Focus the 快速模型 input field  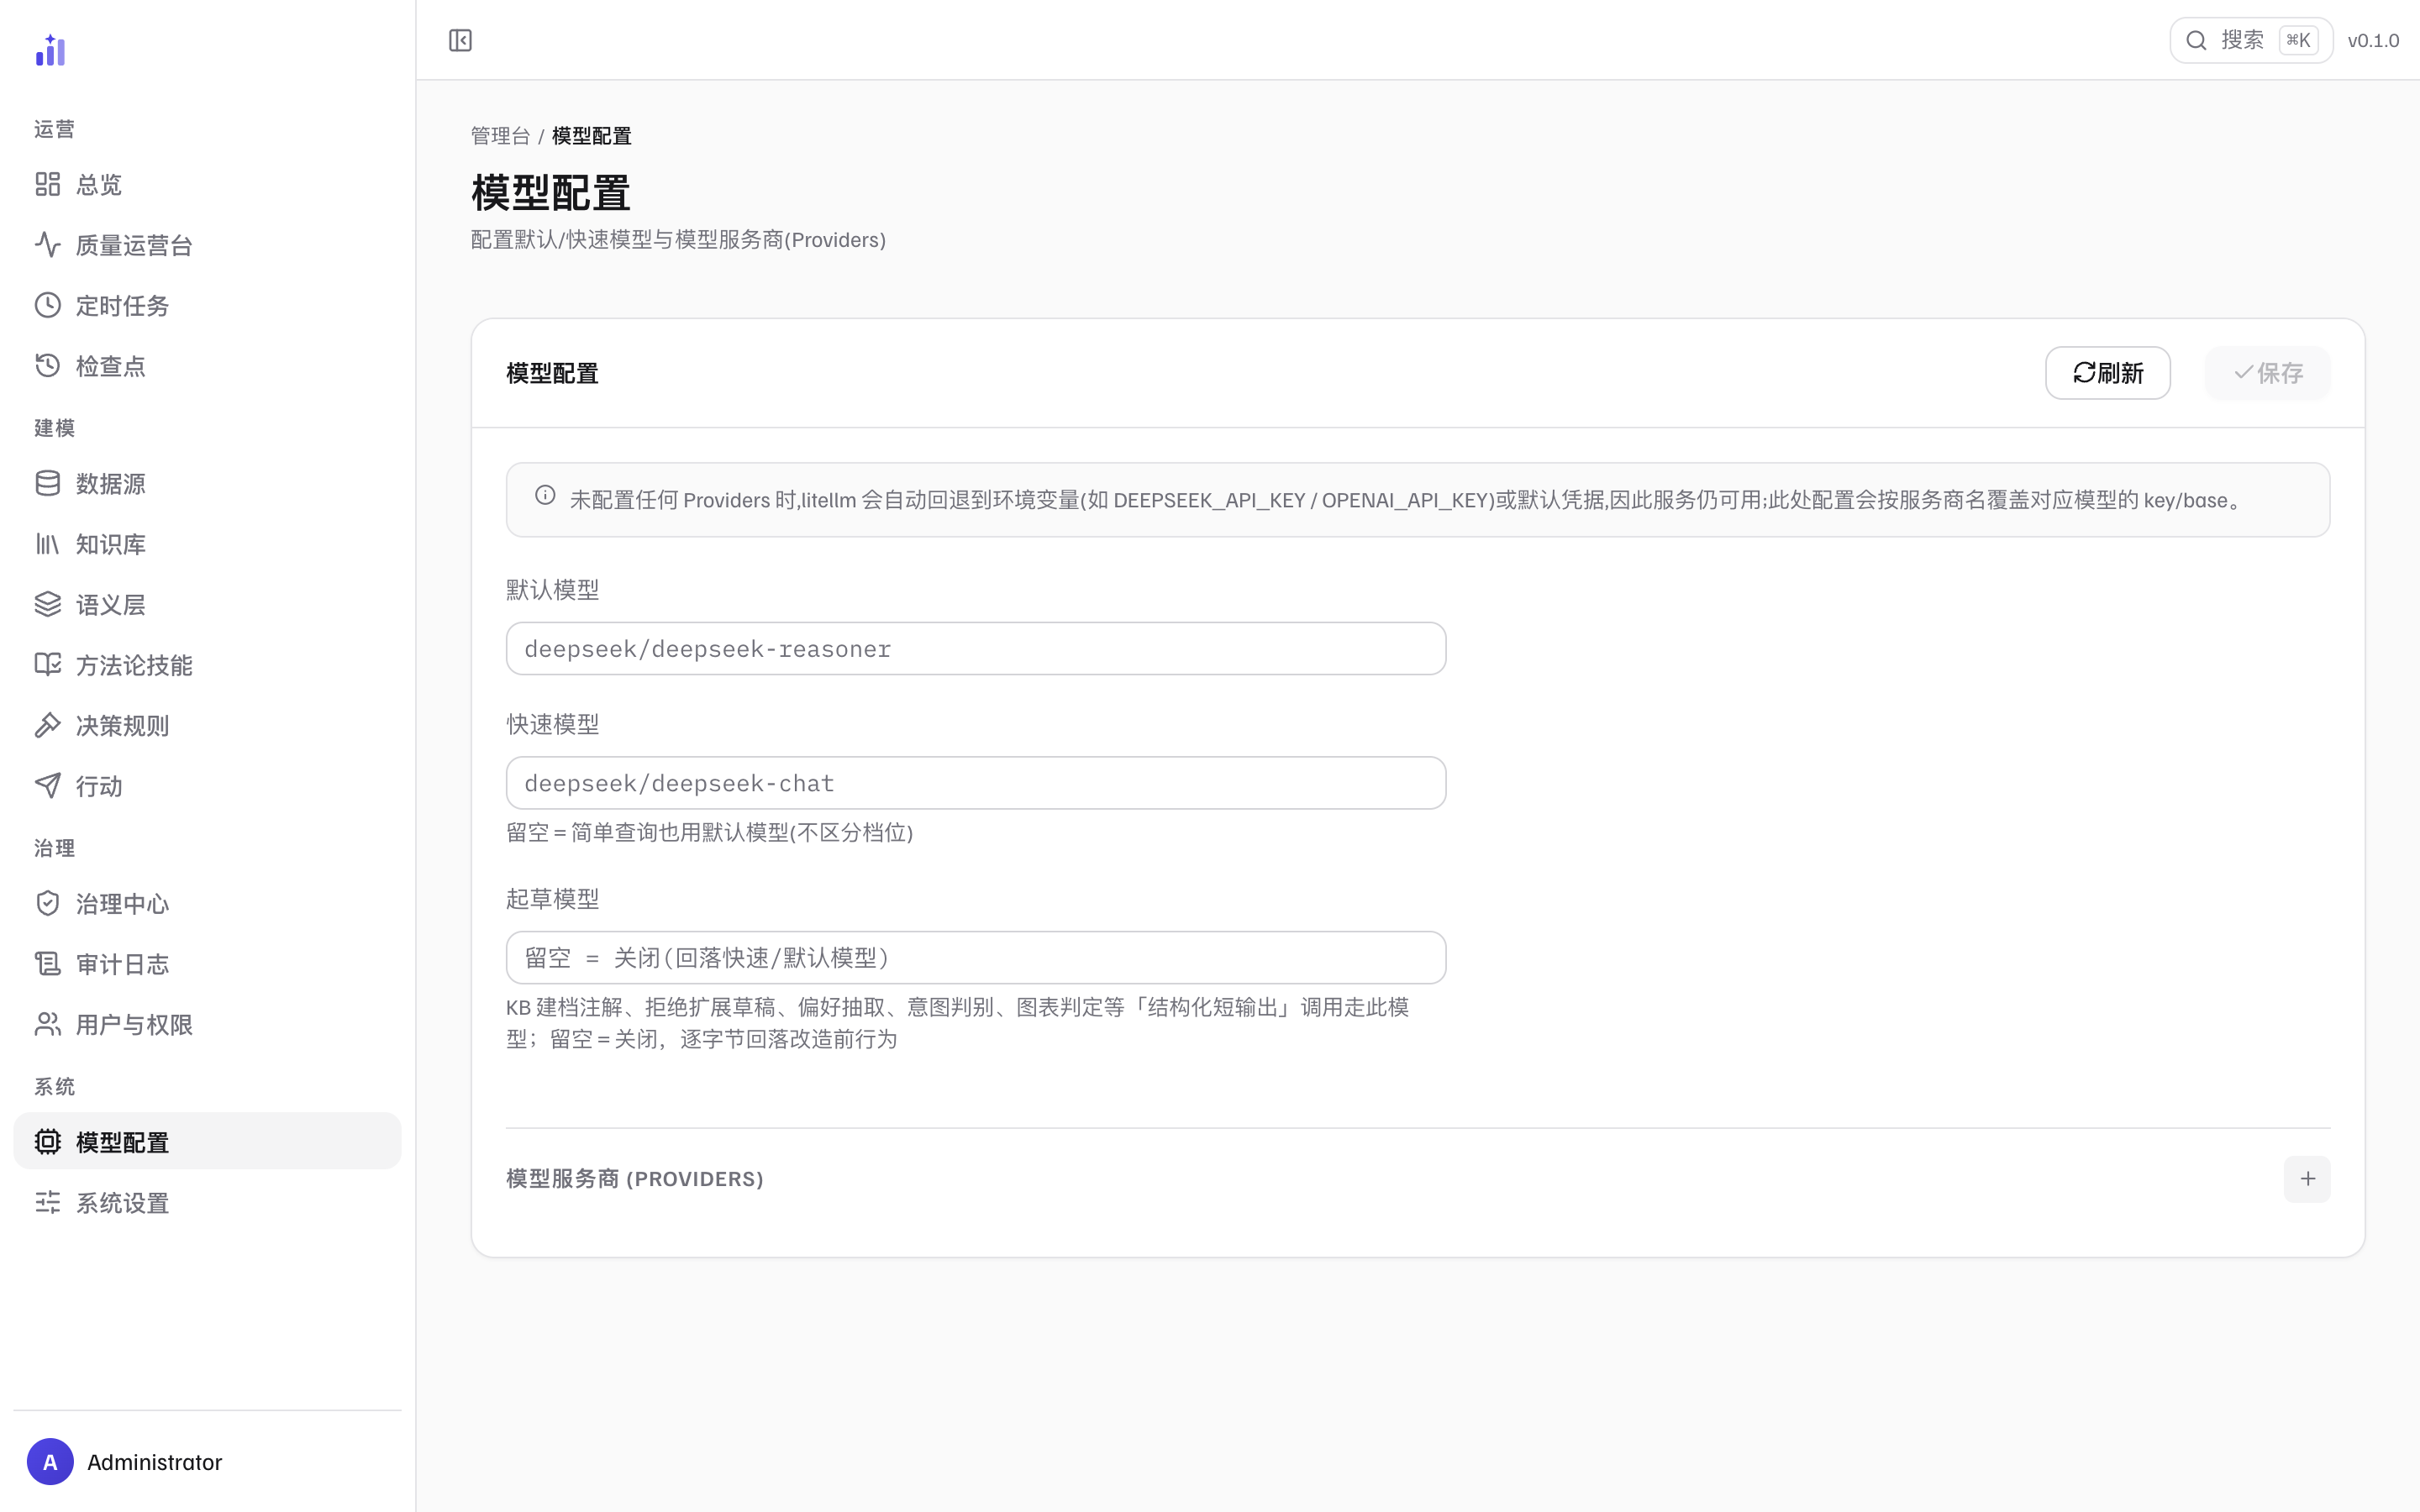(x=976, y=783)
